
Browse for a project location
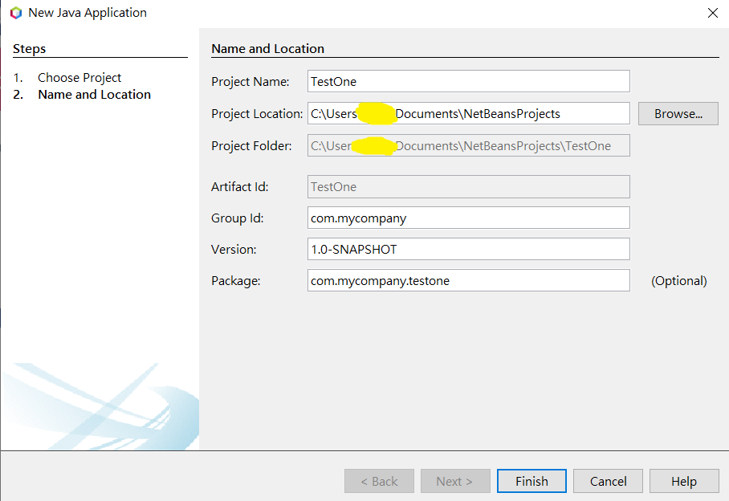(678, 113)
